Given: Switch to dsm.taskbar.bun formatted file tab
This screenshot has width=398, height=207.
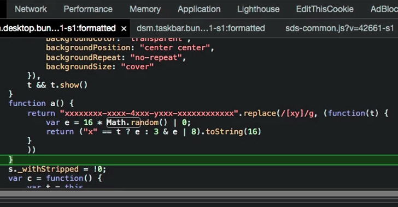Looking at the screenshot, I should 201,28.
